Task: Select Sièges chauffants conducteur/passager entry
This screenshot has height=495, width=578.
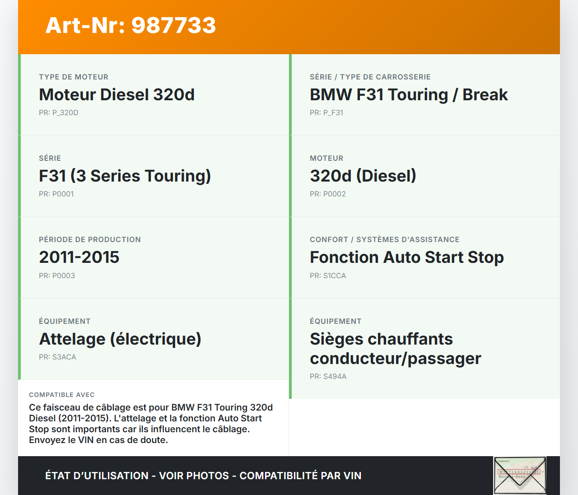Action: (x=395, y=349)
